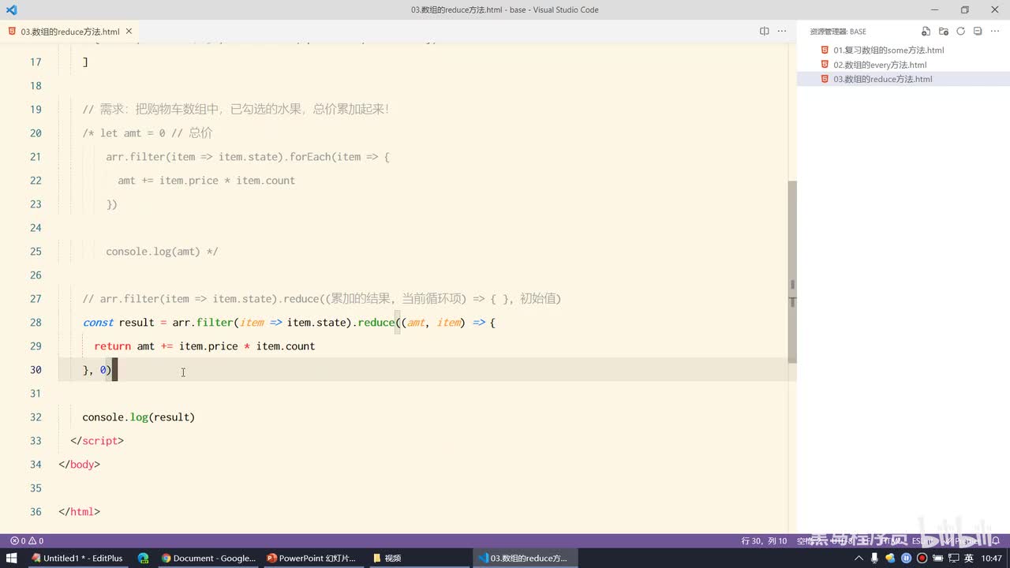Screen dimensions: 1010x568
Task: Click 'amt += item.price * item.count' on line 22
Action: (207, 181)
